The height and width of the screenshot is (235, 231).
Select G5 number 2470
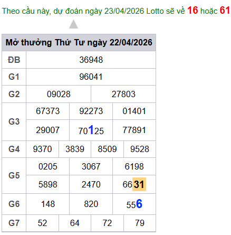(91, 184)
